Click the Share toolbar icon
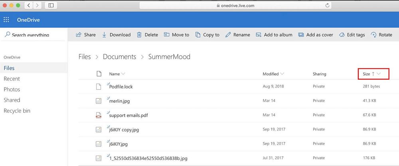The image size is (399, 166). (x=79, y=35)
